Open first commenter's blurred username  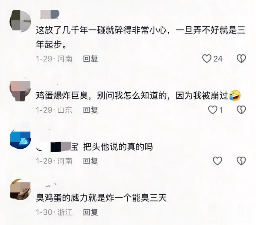coord(50,14)
